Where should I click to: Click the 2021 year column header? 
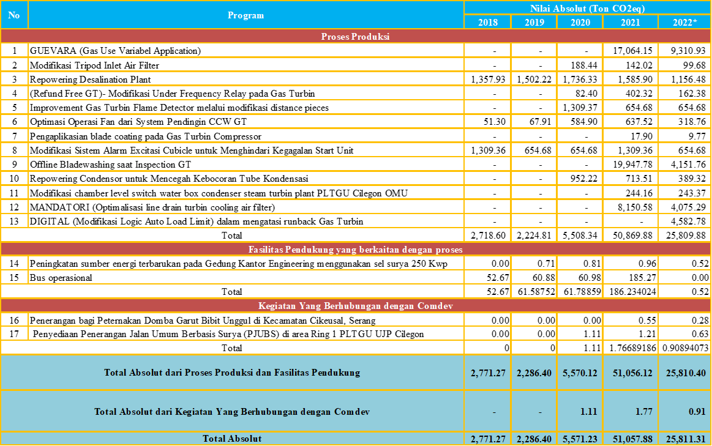pyautogui.click(x=630, y=22)
